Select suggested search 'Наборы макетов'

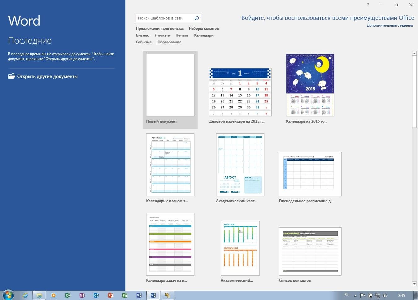click(204, 28)
